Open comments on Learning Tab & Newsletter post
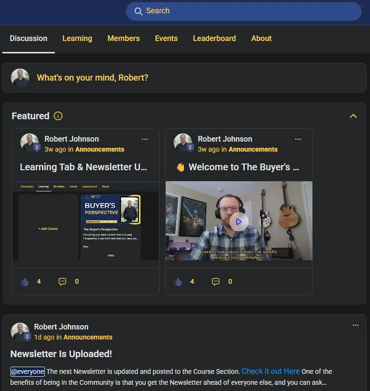The width and height of the screenshot is (370, 391). [62, 281]
